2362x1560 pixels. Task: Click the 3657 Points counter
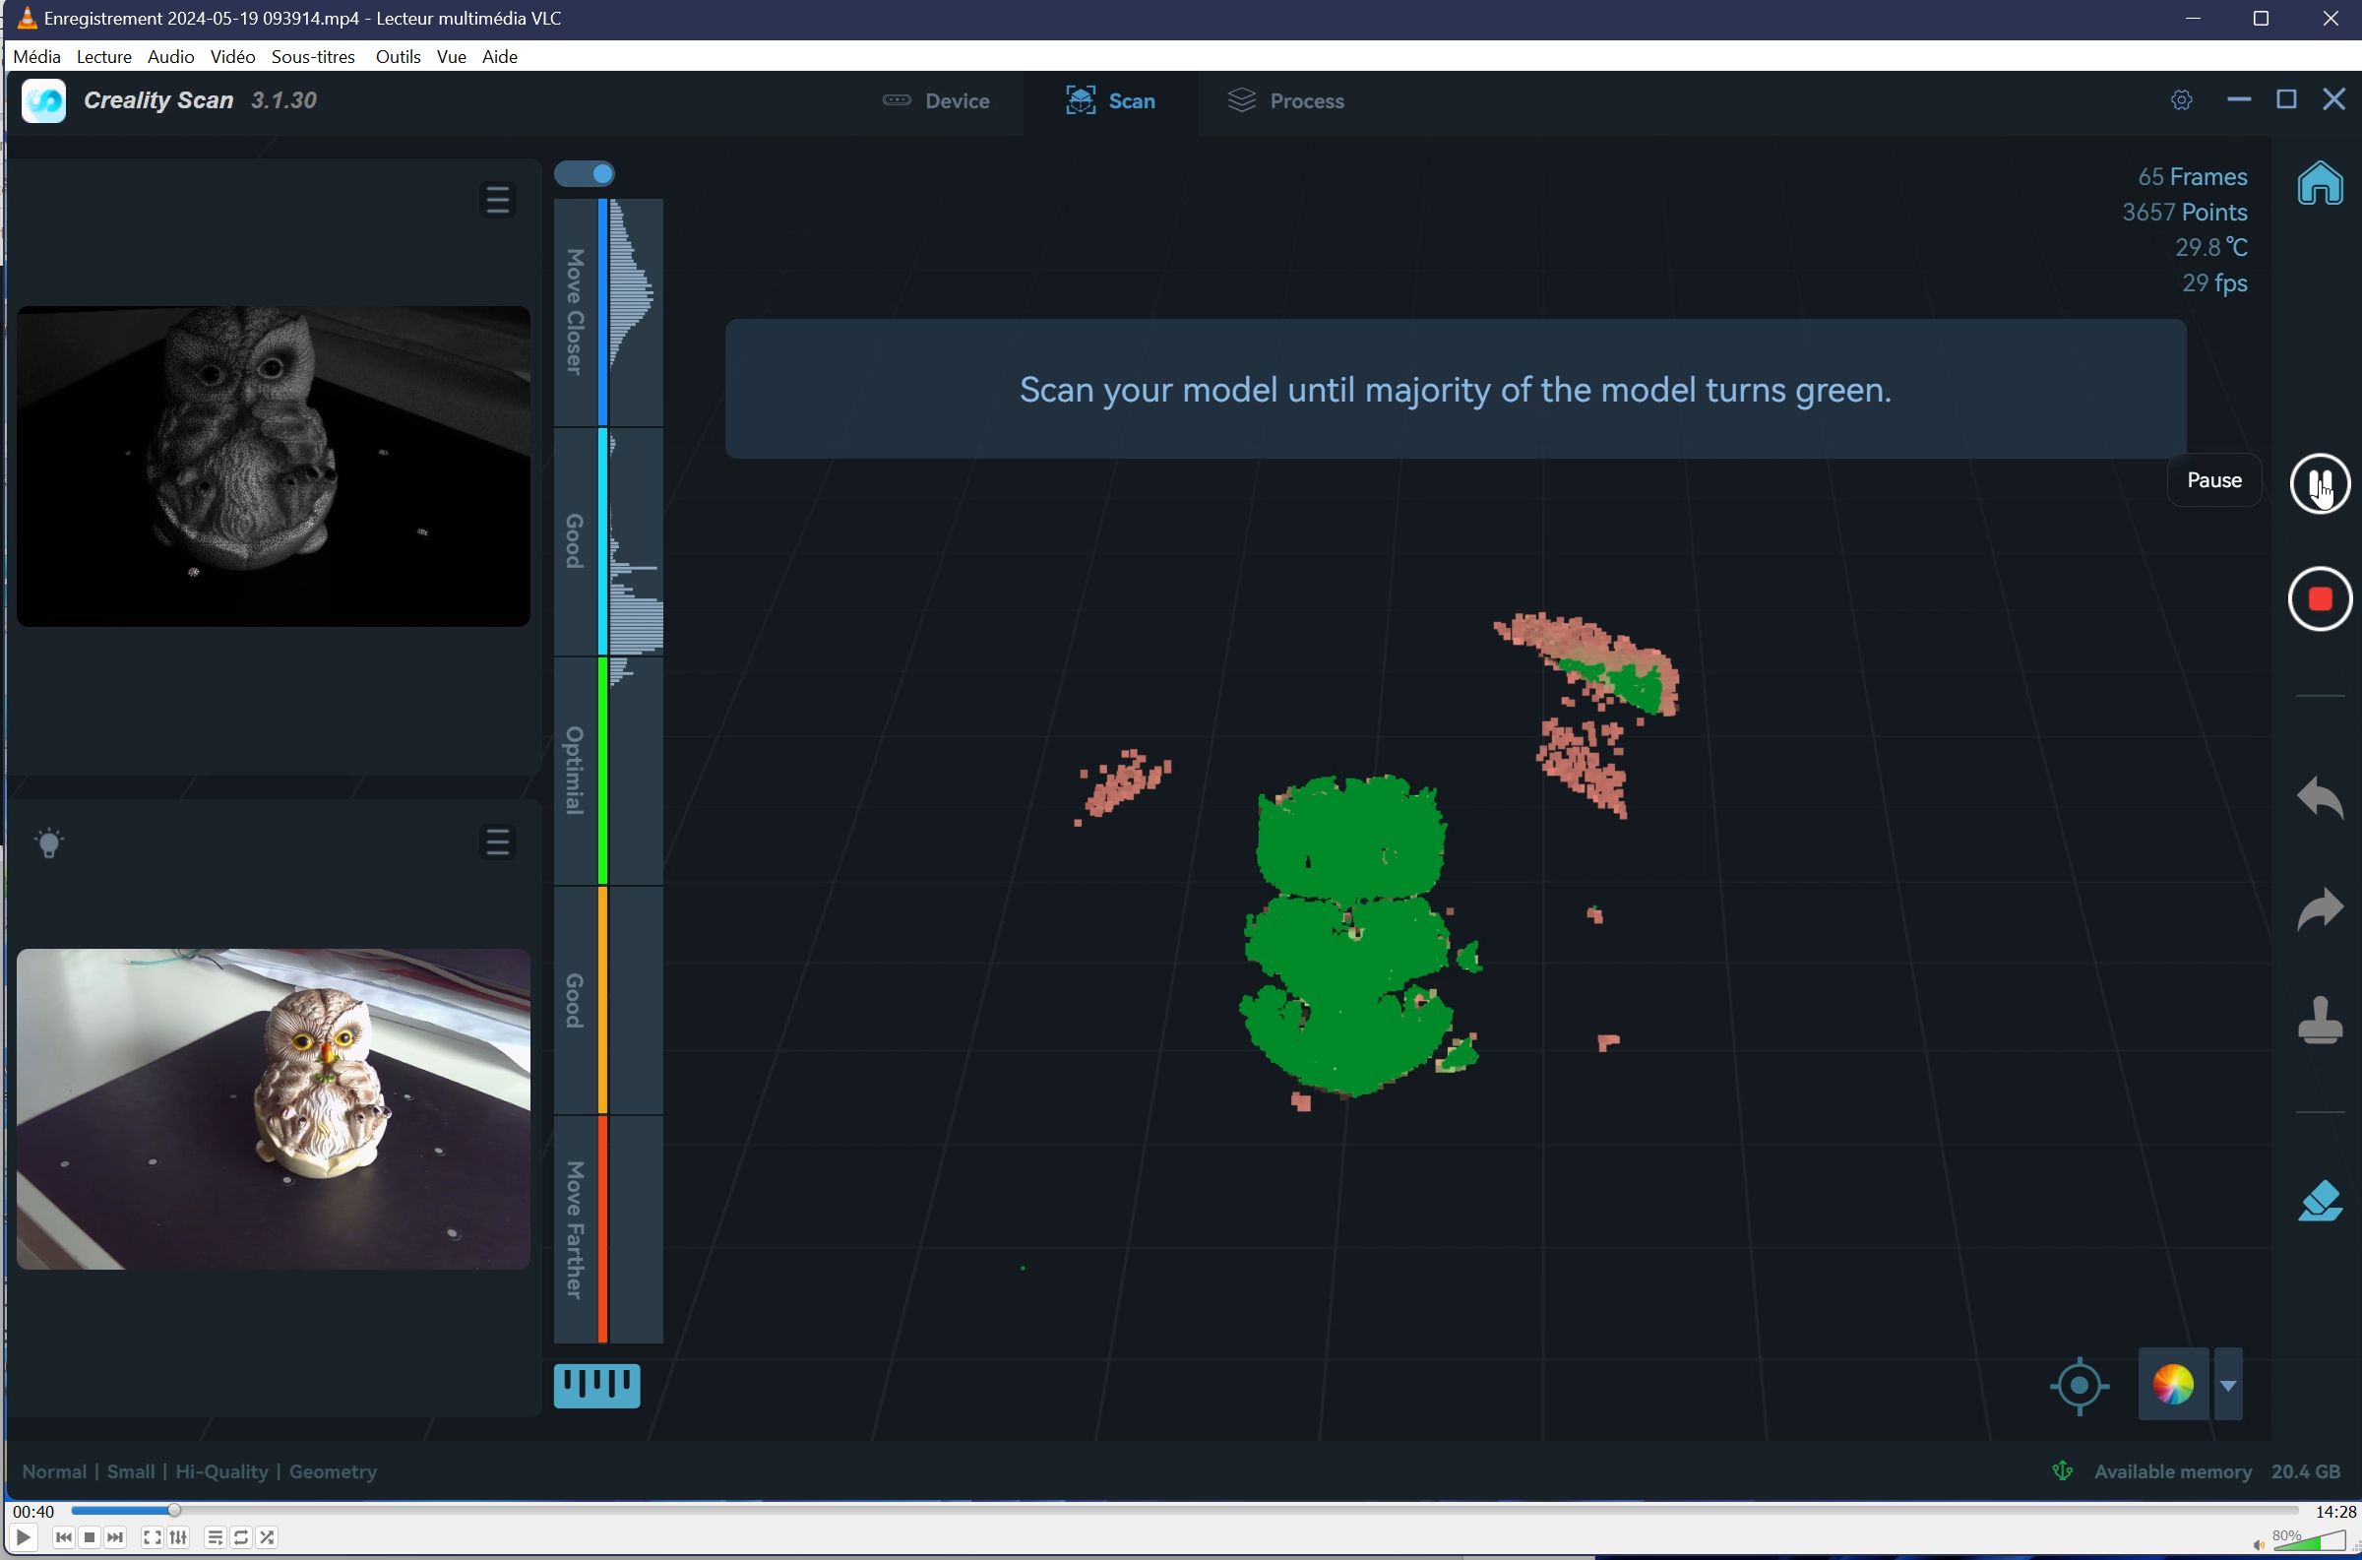[x=2184, y=212]
